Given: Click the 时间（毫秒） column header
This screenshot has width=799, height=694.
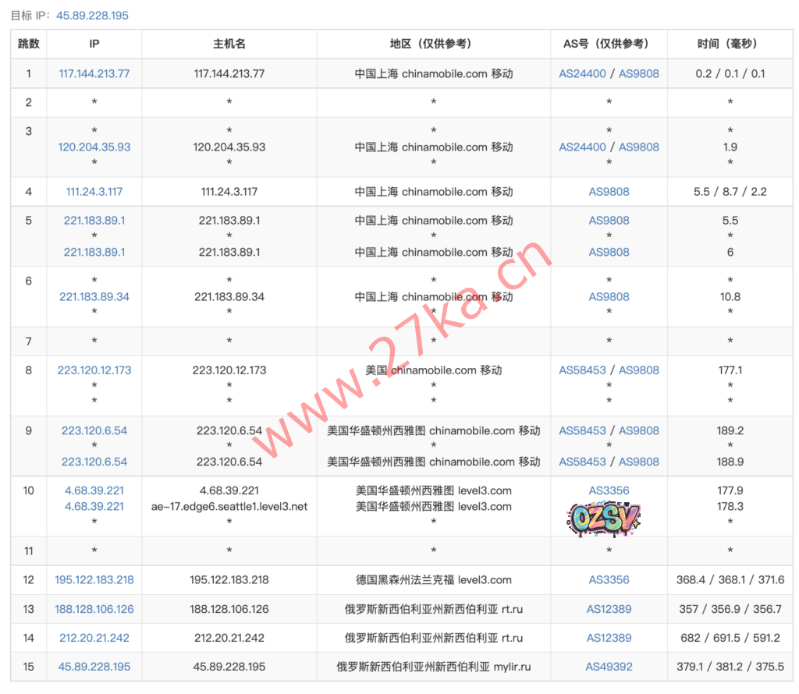Looking at the screenshot, I should (x=730, y=44).
